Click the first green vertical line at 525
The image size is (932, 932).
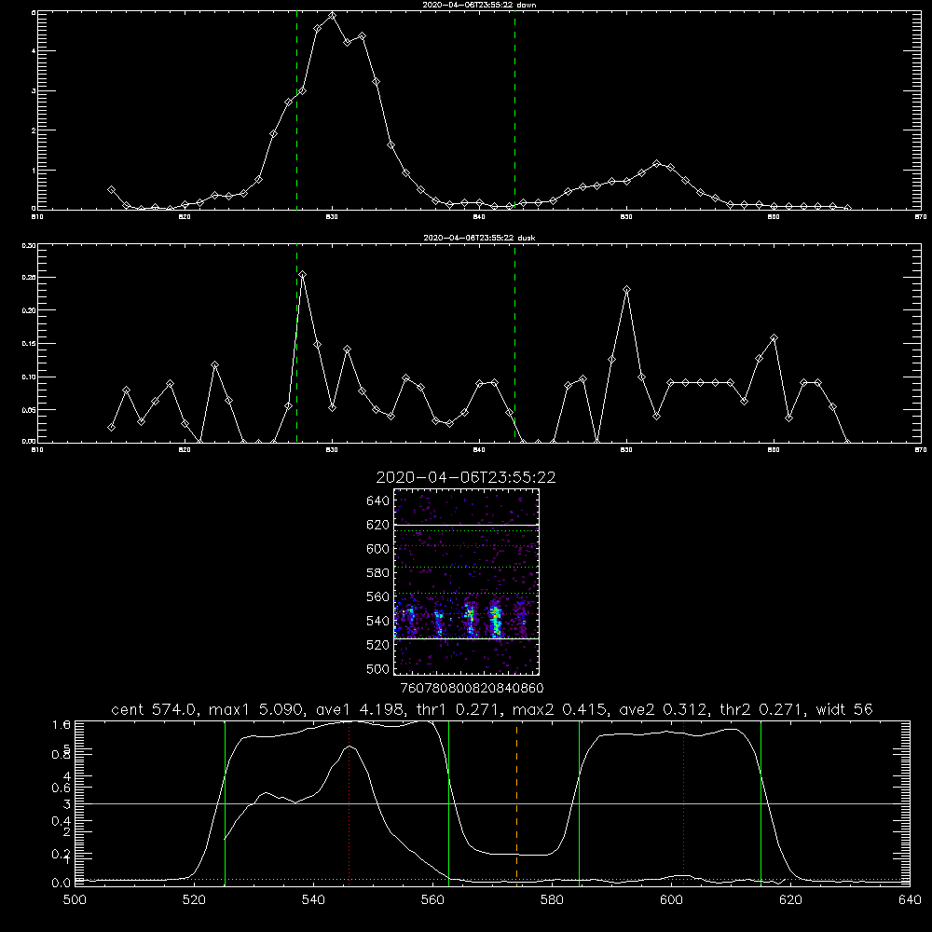pyautogui.click(x=225, y=802)
